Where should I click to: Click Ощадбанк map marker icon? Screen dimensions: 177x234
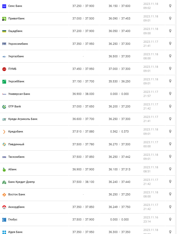(170, 31)
